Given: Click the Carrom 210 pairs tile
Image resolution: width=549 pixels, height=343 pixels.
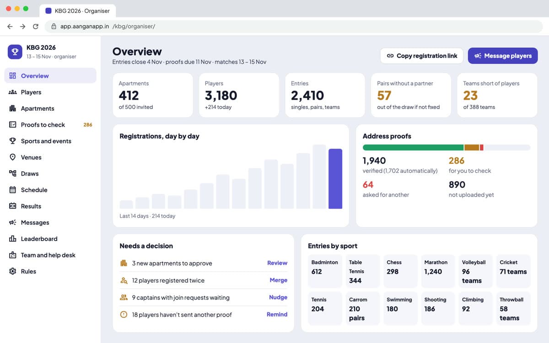Looking at the screenshot, I should [363, 309].
